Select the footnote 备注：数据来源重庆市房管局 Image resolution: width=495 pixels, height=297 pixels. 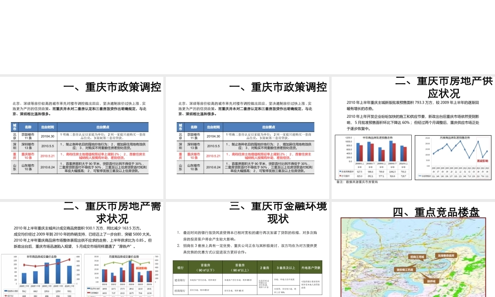click(357, 182)
